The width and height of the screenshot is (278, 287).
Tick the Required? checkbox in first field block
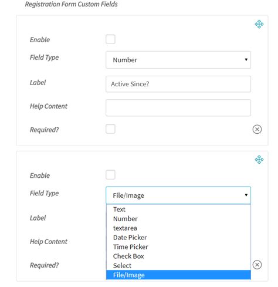(x=110, y=129)
